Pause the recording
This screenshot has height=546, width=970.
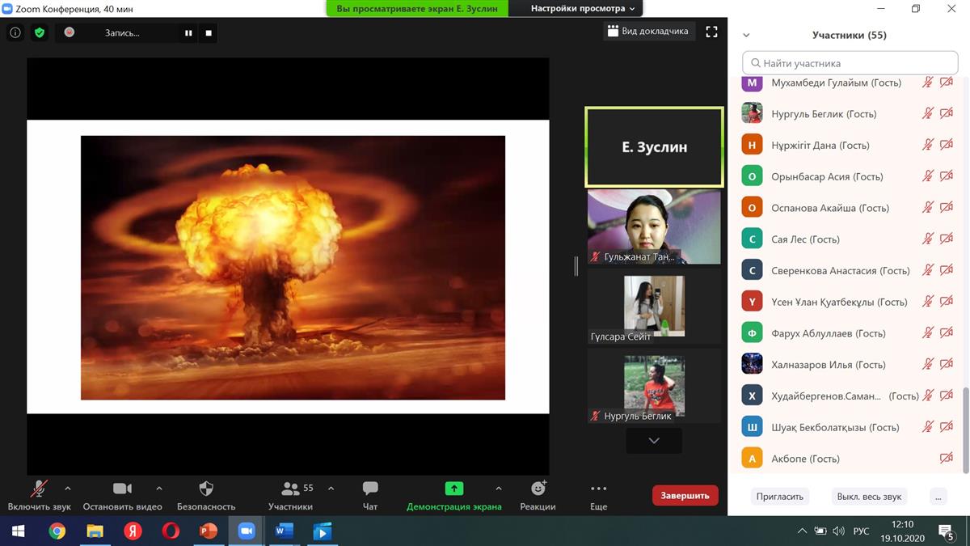pyautogui.click(x=188, y=33)
